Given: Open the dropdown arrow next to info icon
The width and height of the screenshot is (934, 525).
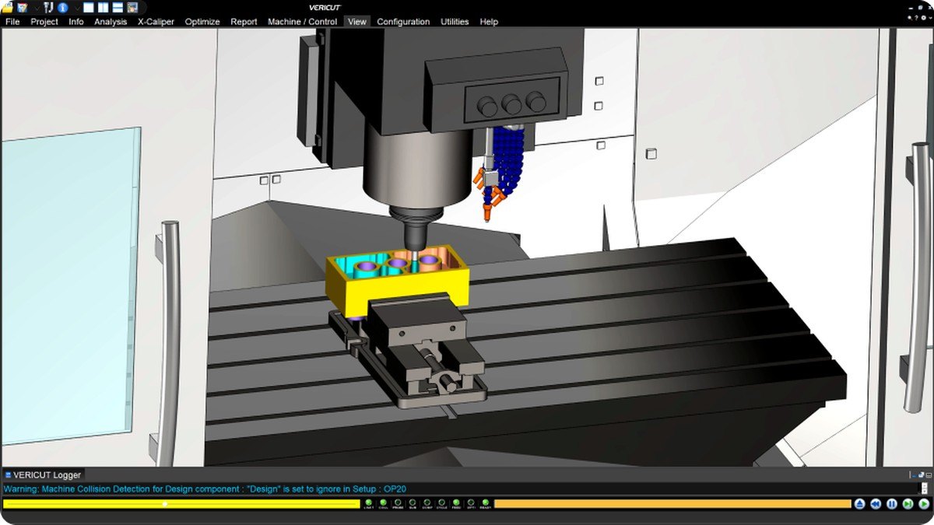Looking at the screenshot, I should [77, 9].
